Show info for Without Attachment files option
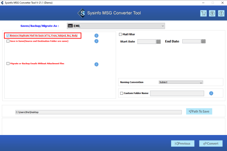Image resolution: width=227 pixels, height=151 pixels. click(x=96, y=64)
